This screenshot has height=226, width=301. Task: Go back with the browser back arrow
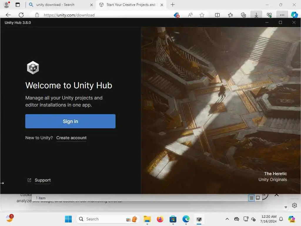(8, 15)
